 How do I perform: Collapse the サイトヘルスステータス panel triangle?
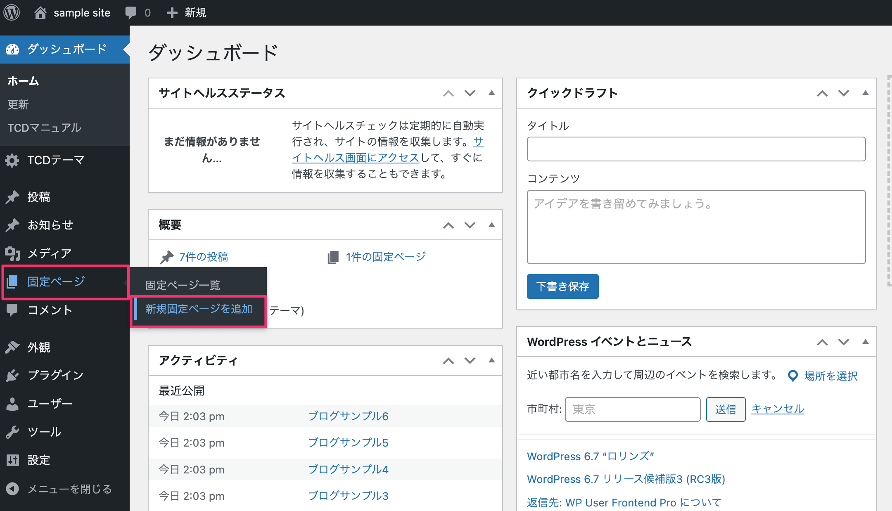(491, 93)
